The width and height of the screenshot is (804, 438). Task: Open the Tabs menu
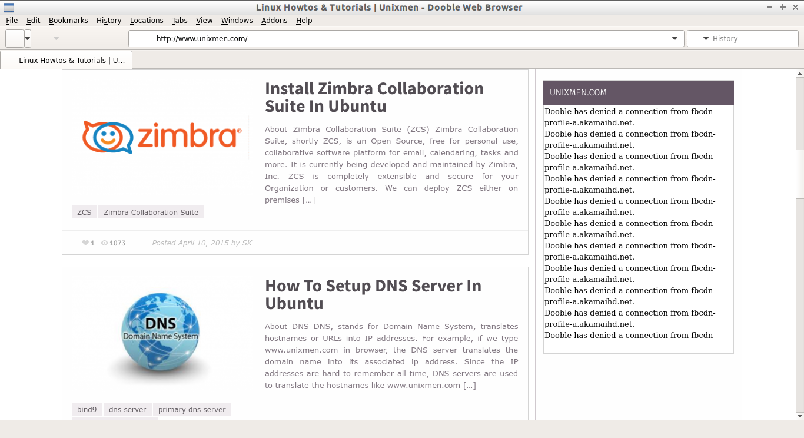[180, 20]
